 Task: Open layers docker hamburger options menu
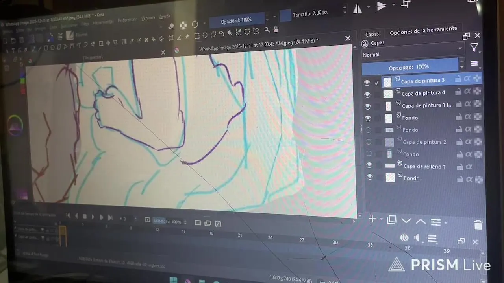(x=474, y=64)
